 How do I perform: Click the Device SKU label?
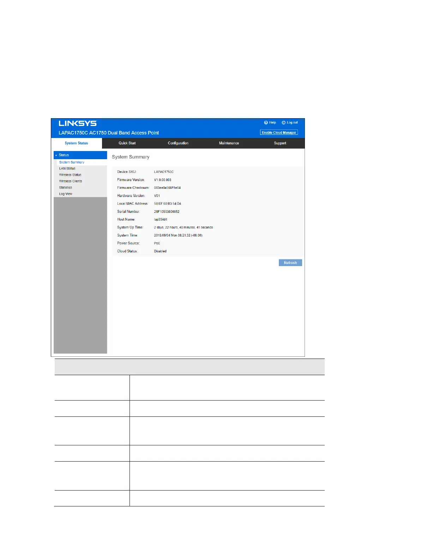pos(127,172)
